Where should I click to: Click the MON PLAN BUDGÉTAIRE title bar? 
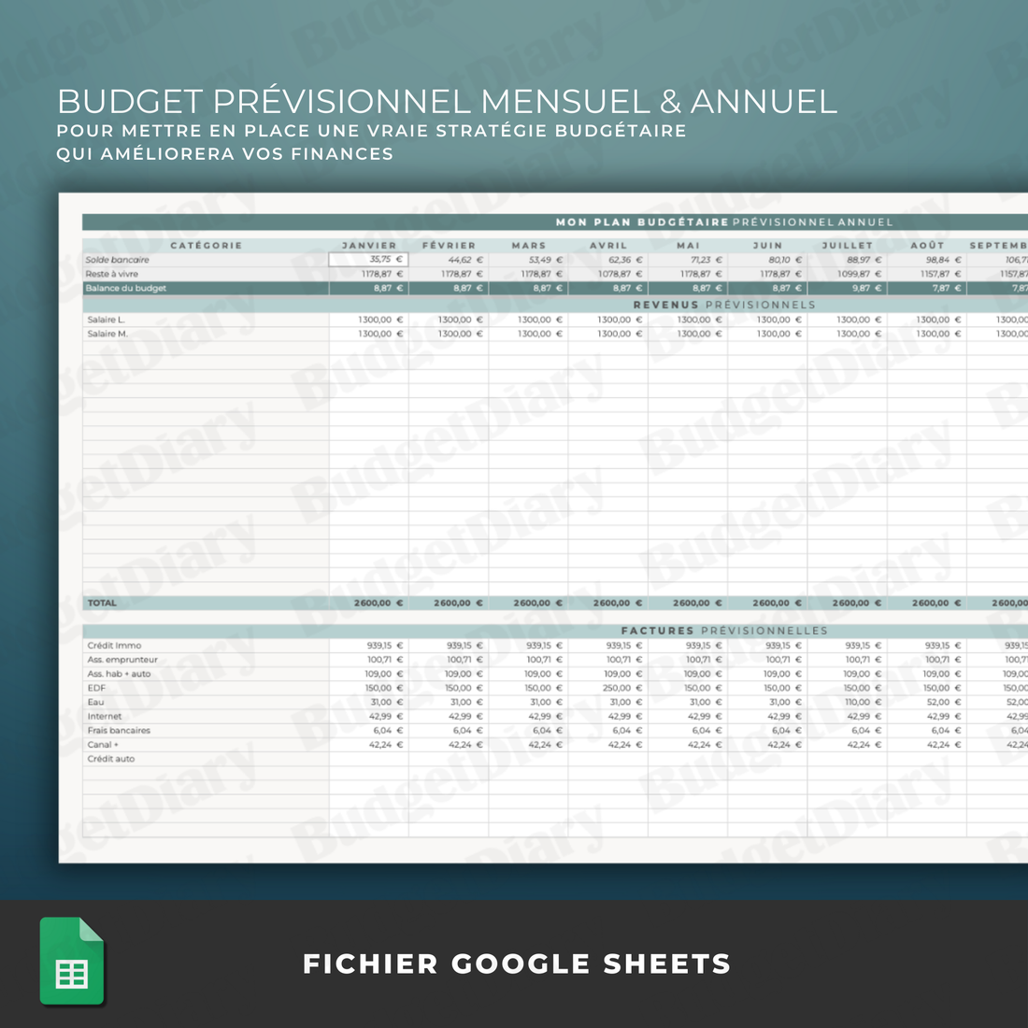tap(724, 222)
